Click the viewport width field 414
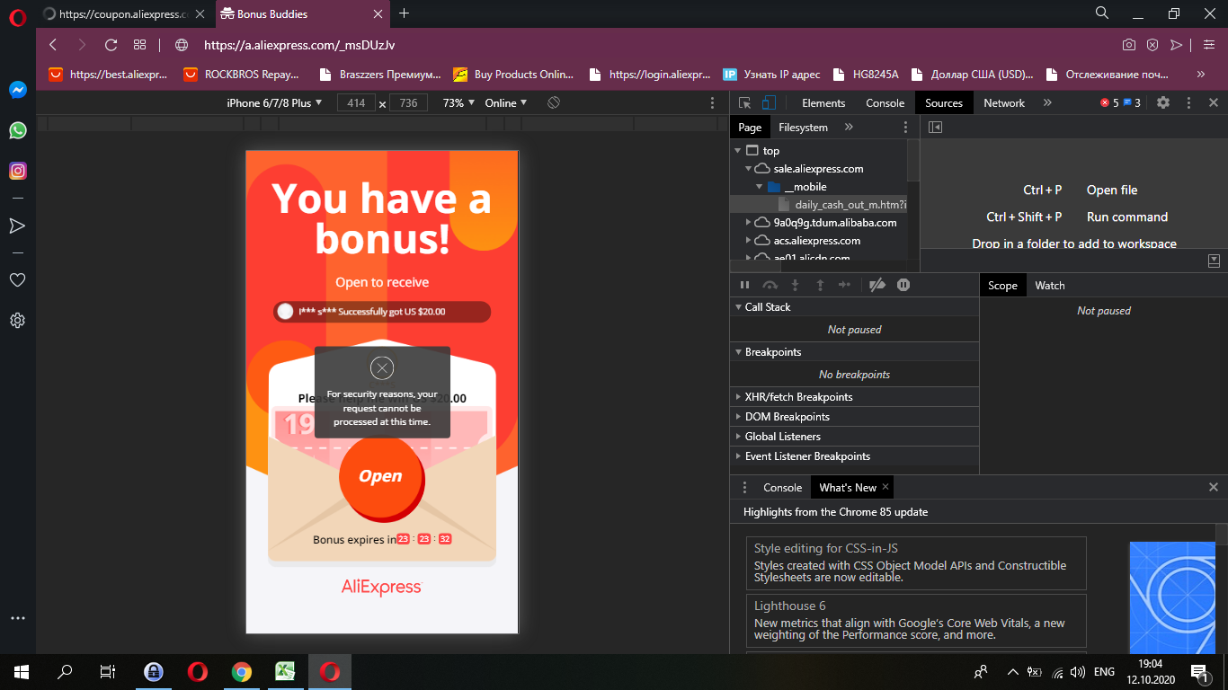 (x=356, y=102)
